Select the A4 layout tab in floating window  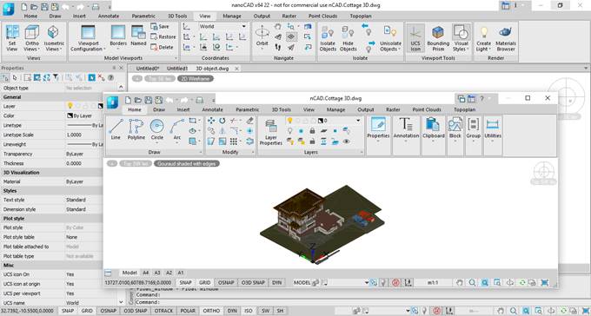tap(145, 273)
